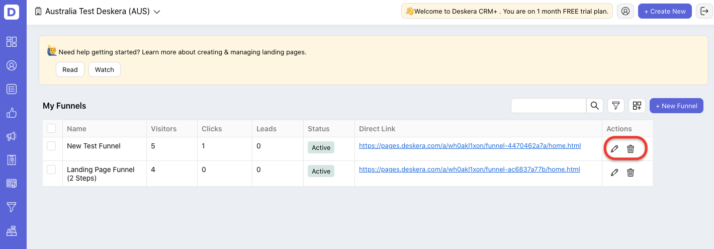The image size is (714, 249).
Task: Click the Watch help button
Action: [x=105, y=69]
